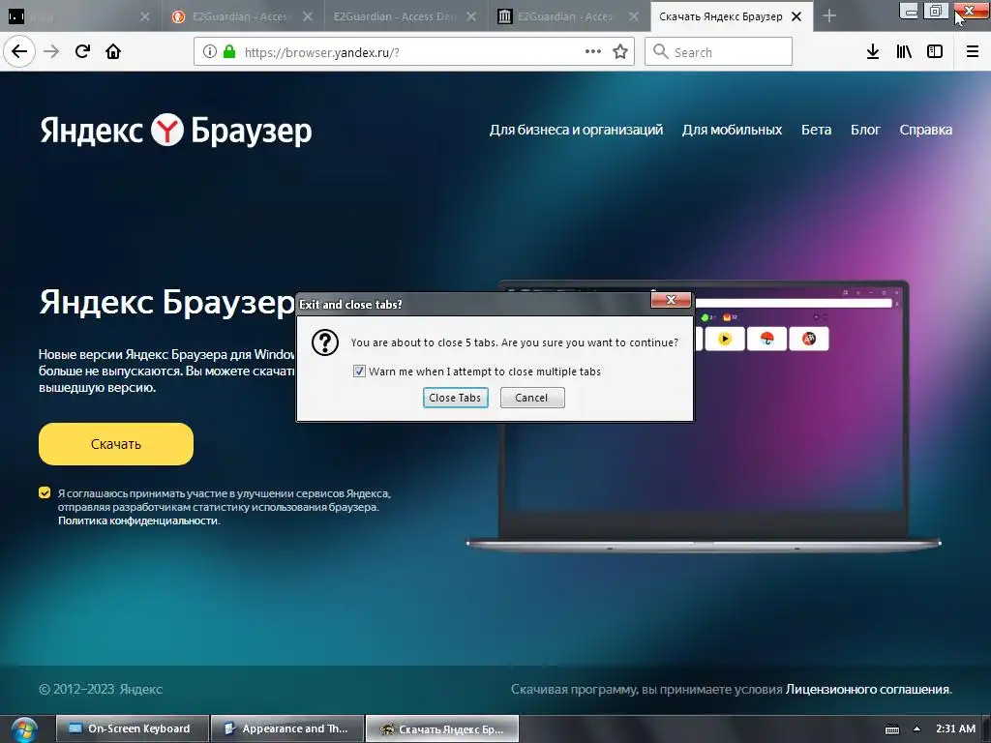Reload the current page
991x743 pixels.
coord(82,52)
